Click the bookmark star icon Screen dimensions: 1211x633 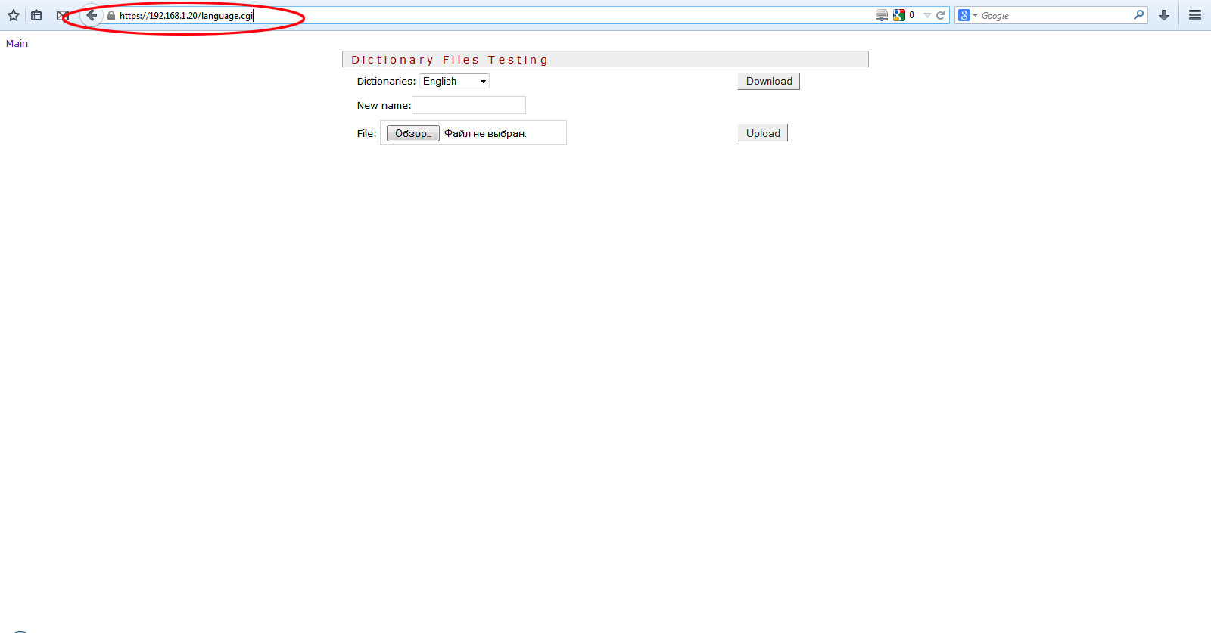coord(14,15)
